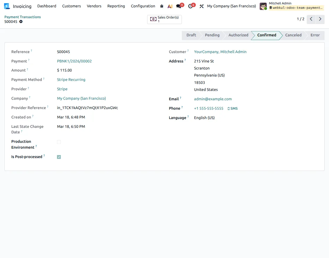Send SMS using the SMS icon
Viewport: 329px width, 258px height.
(232, 108)
